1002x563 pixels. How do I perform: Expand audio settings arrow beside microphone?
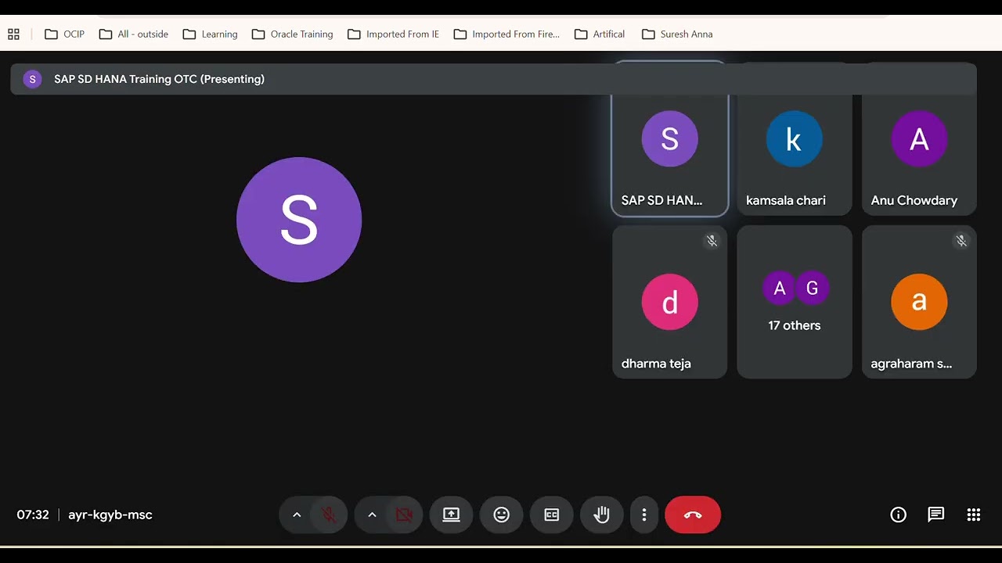(297, 515)
